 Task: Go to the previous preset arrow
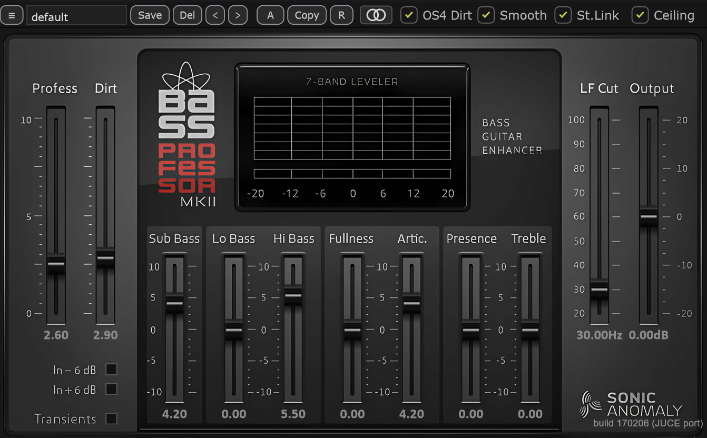click(x=215, y=15)
